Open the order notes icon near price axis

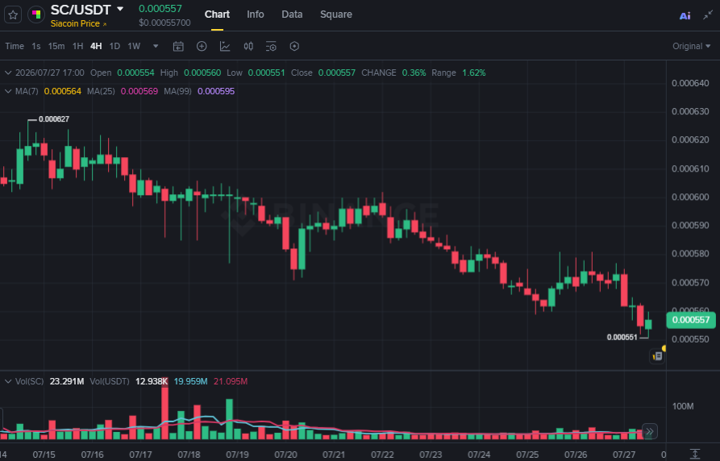pos(657,356)
